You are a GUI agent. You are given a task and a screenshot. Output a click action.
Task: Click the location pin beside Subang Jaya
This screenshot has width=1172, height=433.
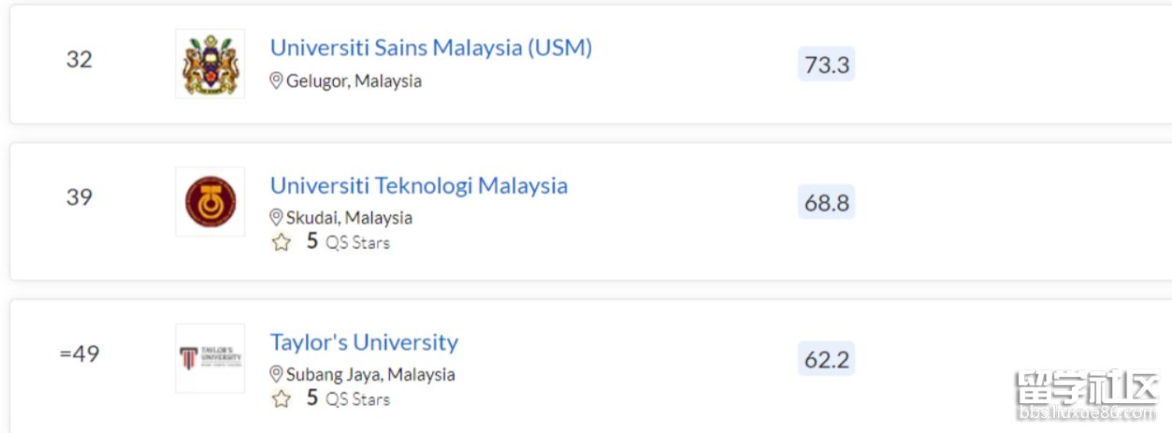pos(276,374)
